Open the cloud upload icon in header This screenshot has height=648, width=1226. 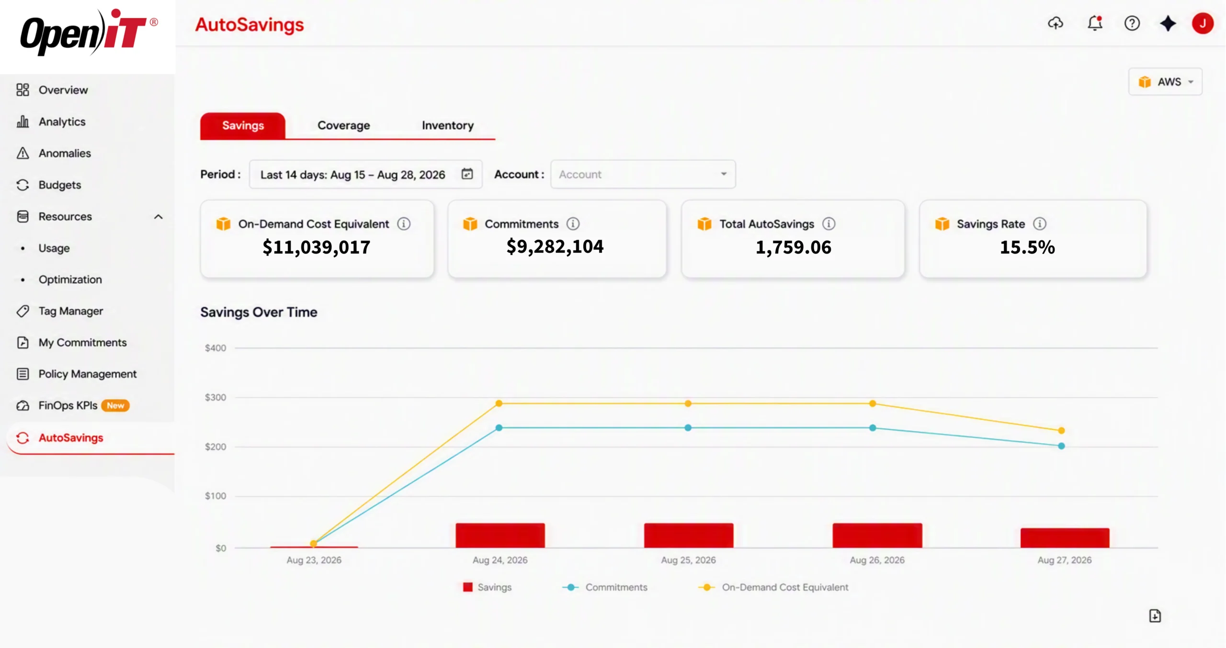point(1056,23)
